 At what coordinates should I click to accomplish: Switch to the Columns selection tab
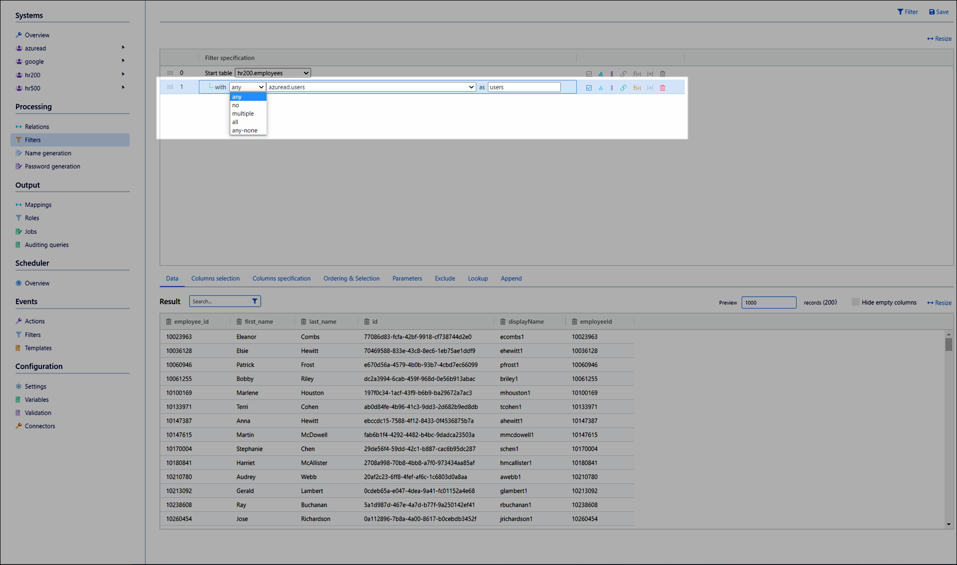pyautogui.click(x=215, y=278)
